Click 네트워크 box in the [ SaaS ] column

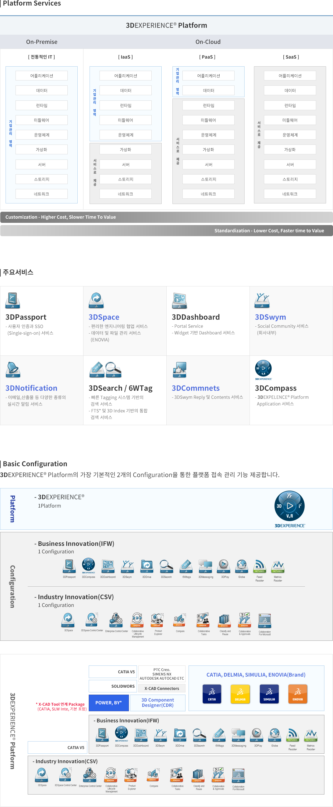pos(290,194)
